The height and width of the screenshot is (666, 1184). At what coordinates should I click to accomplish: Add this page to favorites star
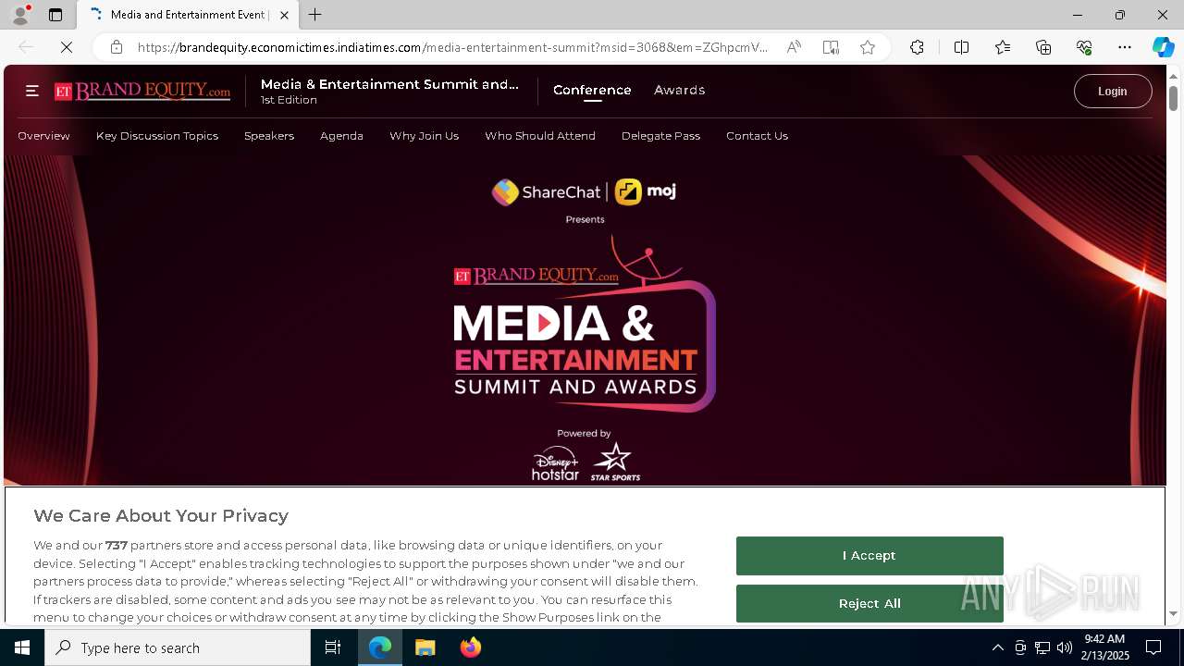coord(868,47)
